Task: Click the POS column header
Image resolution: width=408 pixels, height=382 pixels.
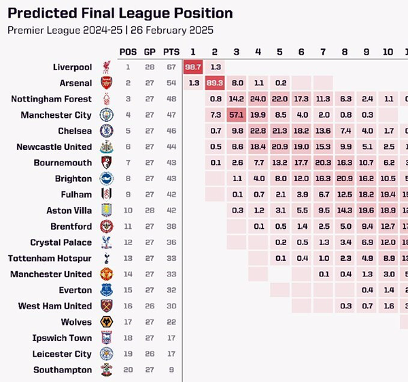Action: click(x=128, y=52)
